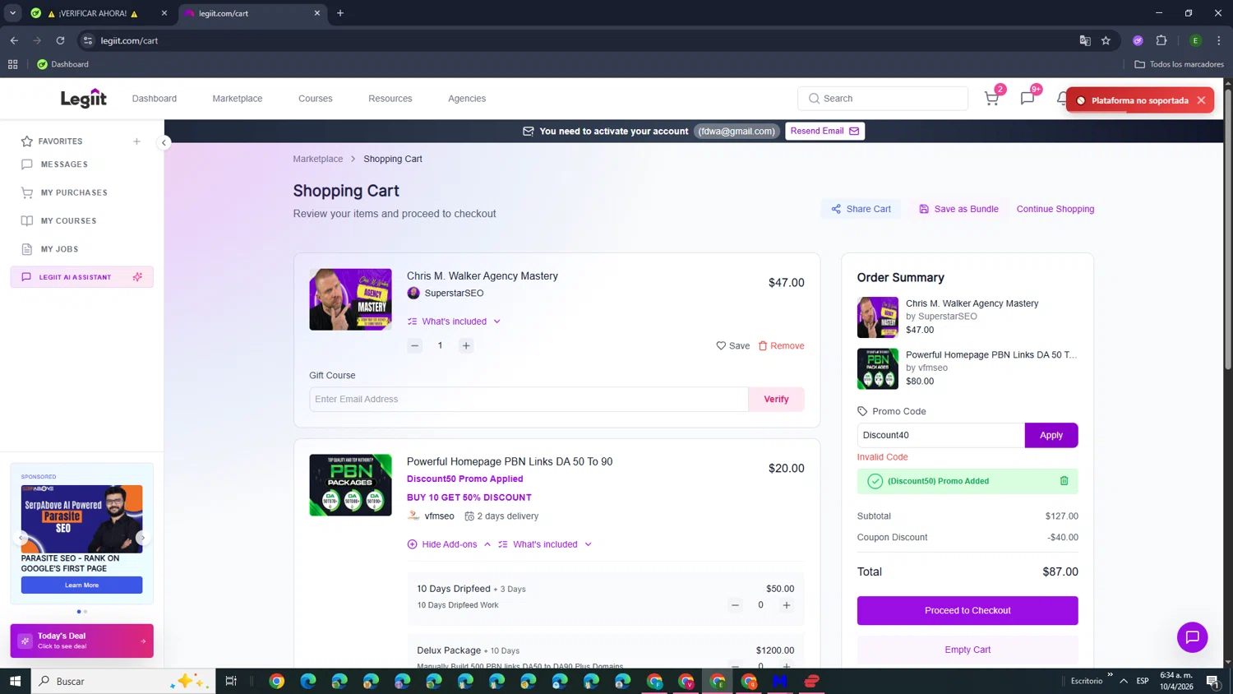
Task: Open the Courses nav item
Action: point(316,99)
